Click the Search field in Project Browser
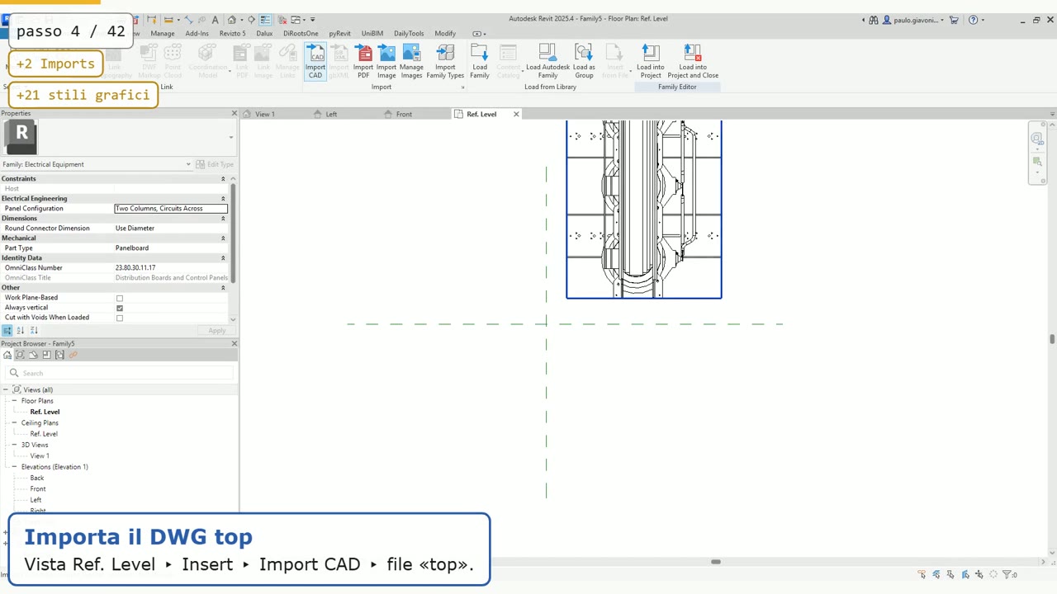 121,373
